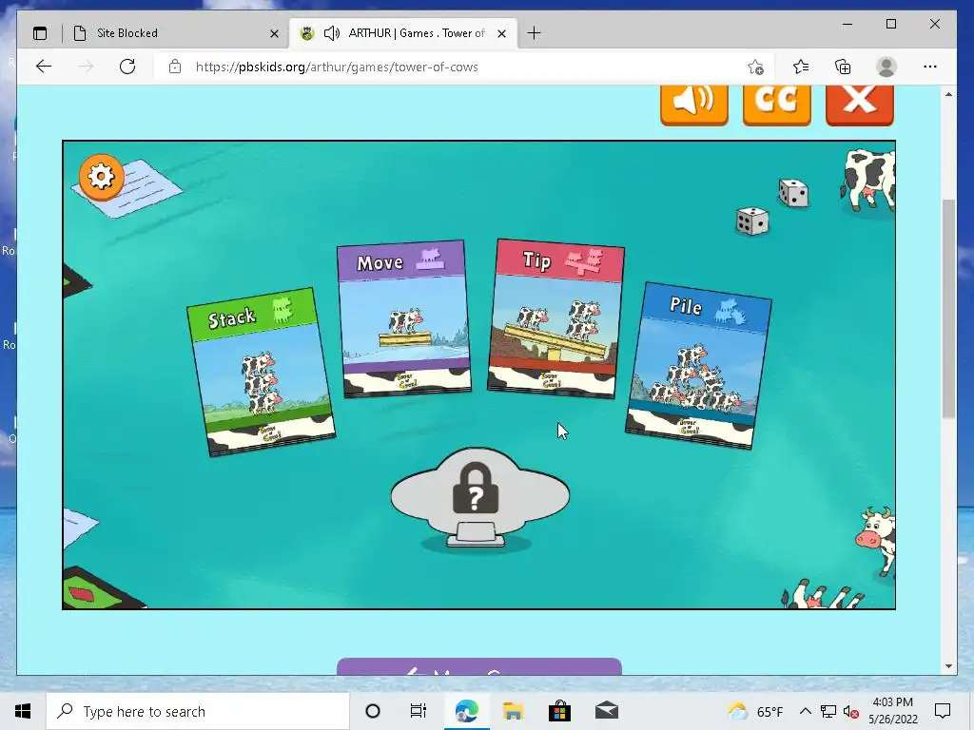Viewport: 974px width, 730px height.
Task: Select the ARTHUR Games Tower of Cows tab
Action: (402, 33)
